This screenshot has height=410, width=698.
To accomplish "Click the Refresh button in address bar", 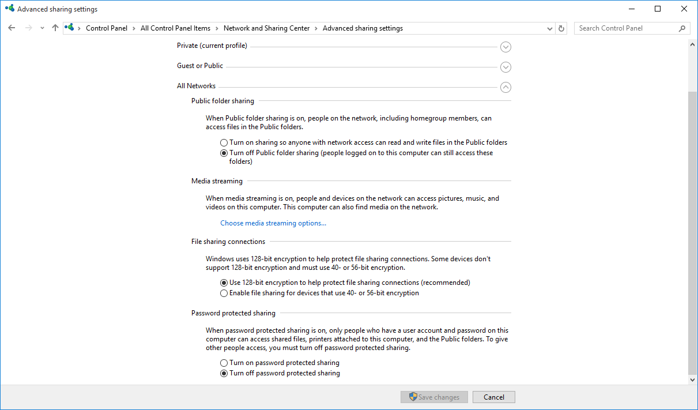I will pyautogui.click(x=562, y=28).
